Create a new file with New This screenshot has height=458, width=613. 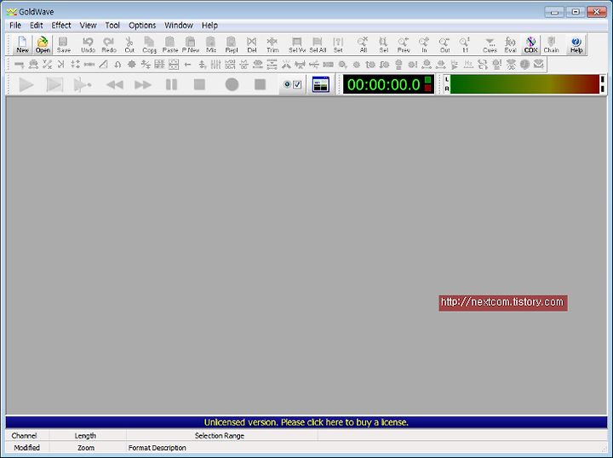22,44
